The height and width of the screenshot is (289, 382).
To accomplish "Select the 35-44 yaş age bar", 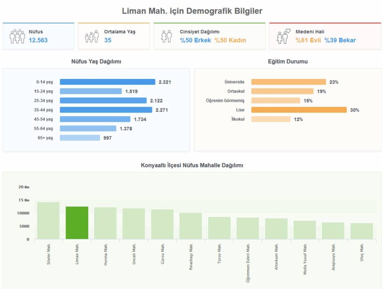I will (106, 110).
